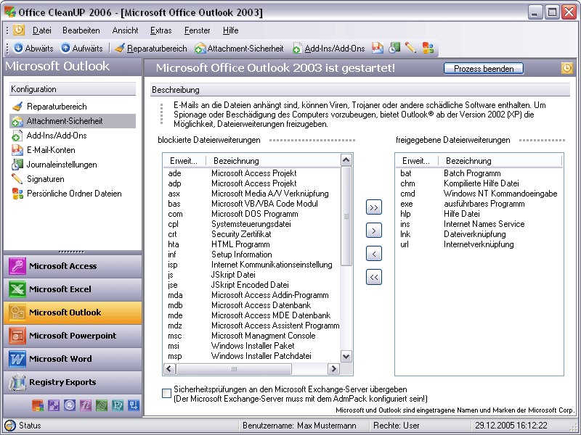The image size is (581, 435).
Task: Open Add-Ins/Add-Ons from the toolbar
Action: coord(329,48)
